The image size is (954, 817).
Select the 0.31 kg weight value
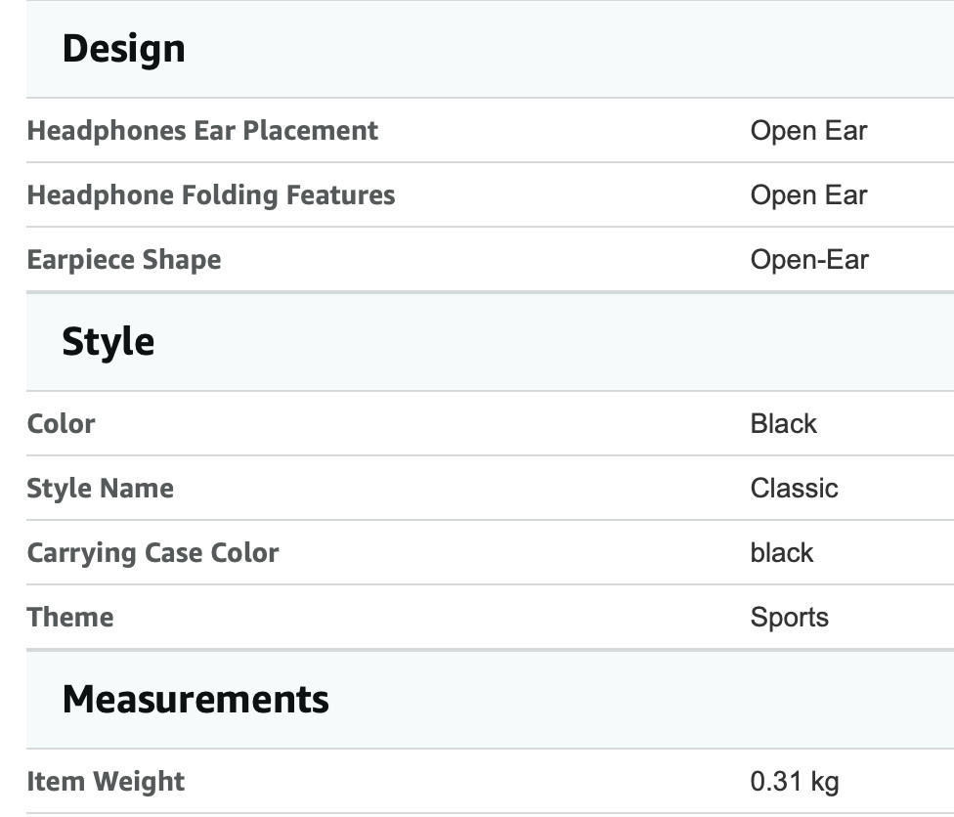coord(795,782)
